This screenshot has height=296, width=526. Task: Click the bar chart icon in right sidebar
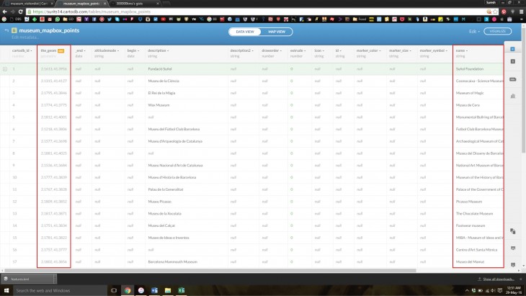pos(512,95)
